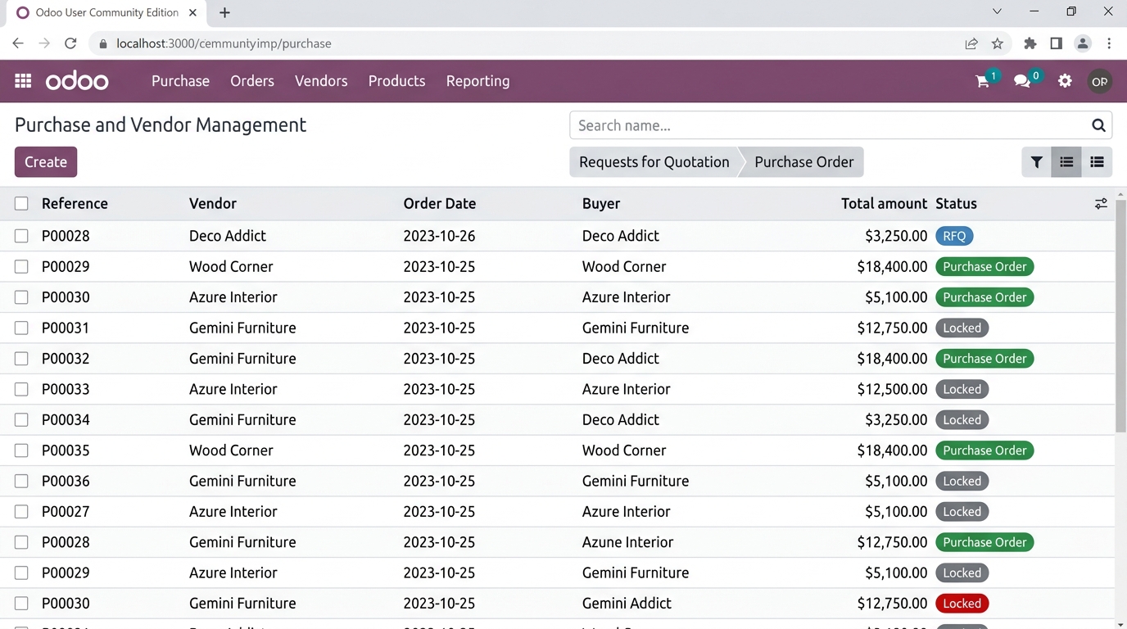1127x629 pixels.
Task: Open the OP user avatar menu
Action: coord(1099,81)
